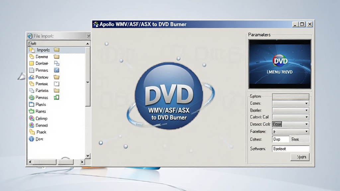
Task: Click the green icon beside Remaas
Action: [x=56, y=97]
